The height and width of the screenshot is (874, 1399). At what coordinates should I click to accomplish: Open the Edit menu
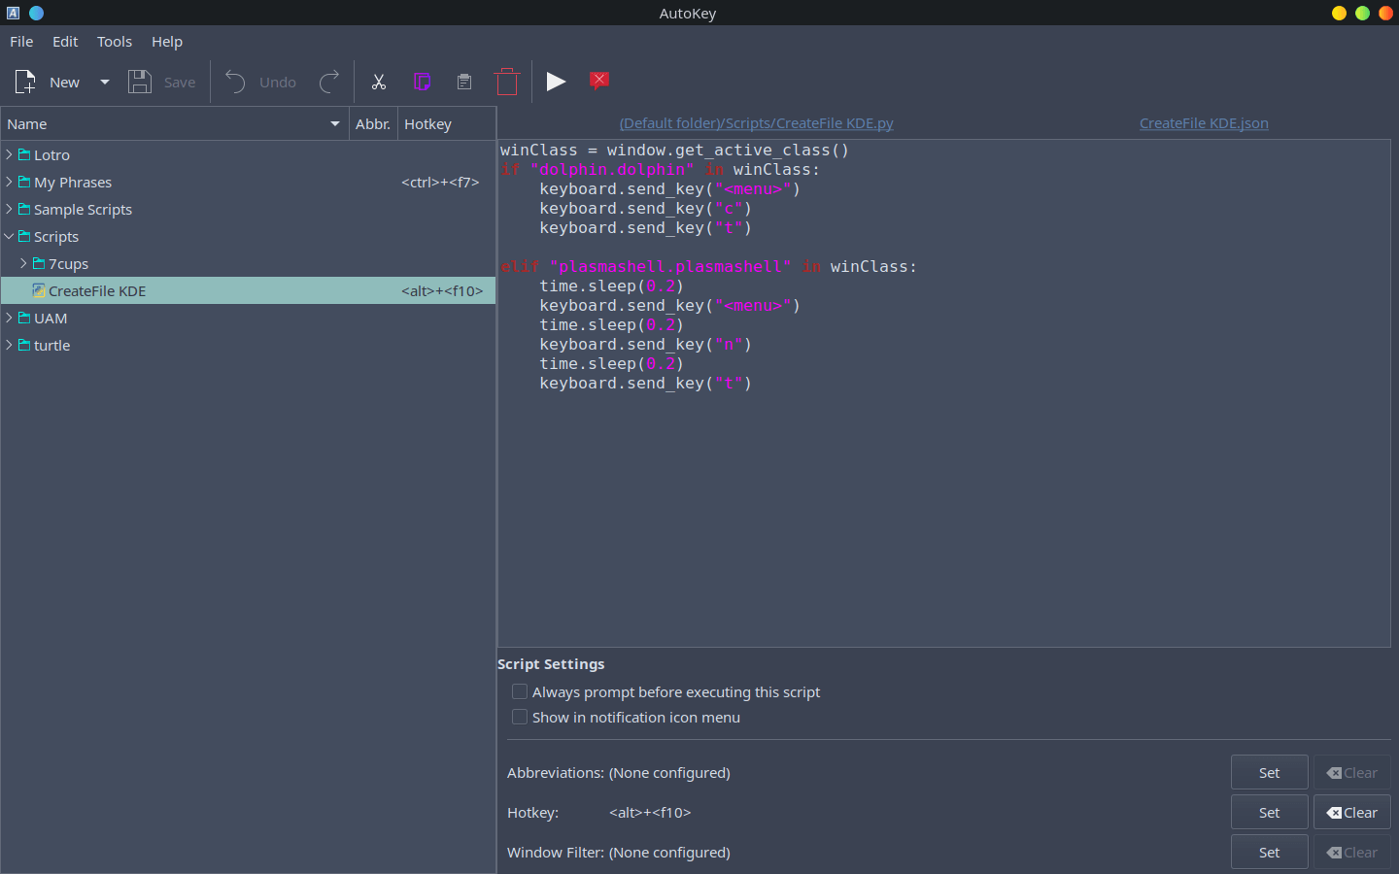point(64,42)
